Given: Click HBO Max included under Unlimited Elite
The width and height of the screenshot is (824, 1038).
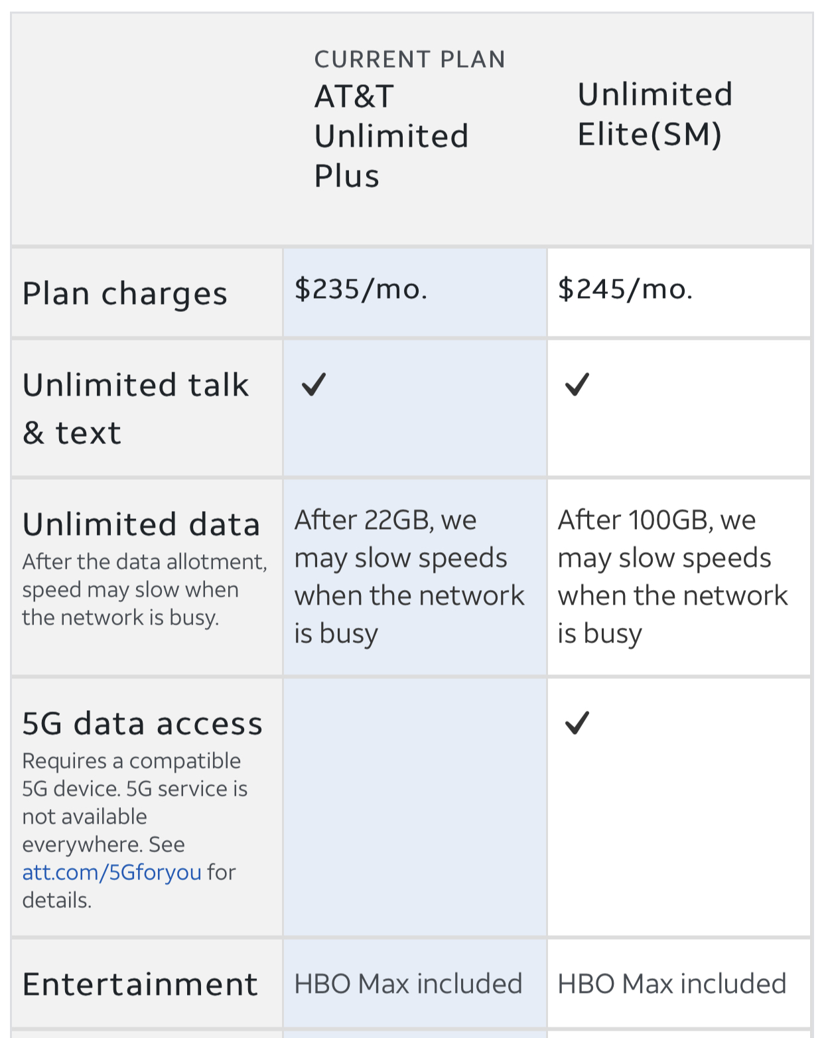Looking at the screenshot, I should (671, 984).
